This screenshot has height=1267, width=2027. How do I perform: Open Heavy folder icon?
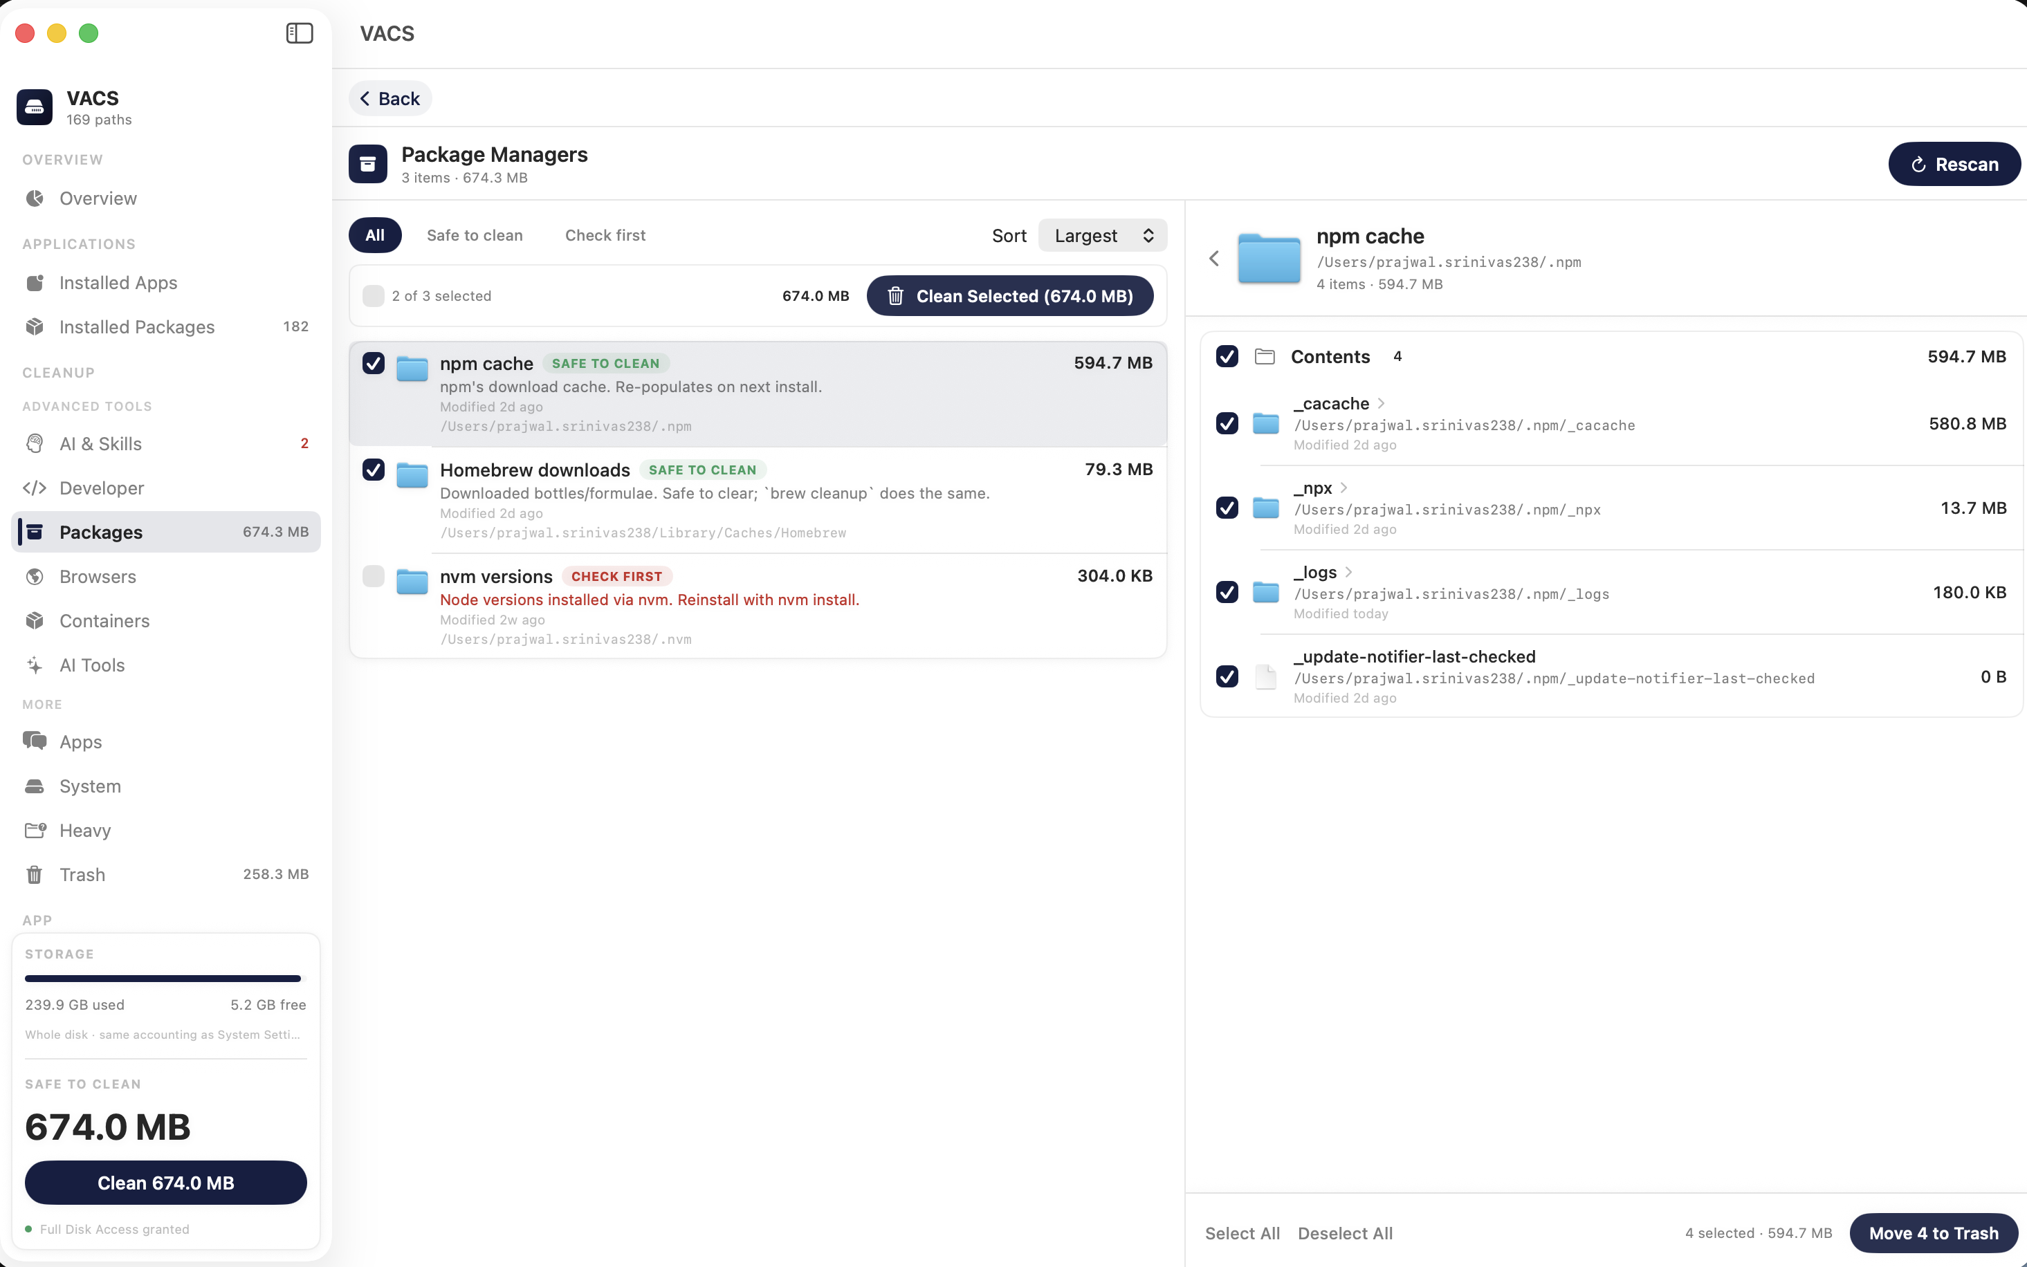click(35, 831)
